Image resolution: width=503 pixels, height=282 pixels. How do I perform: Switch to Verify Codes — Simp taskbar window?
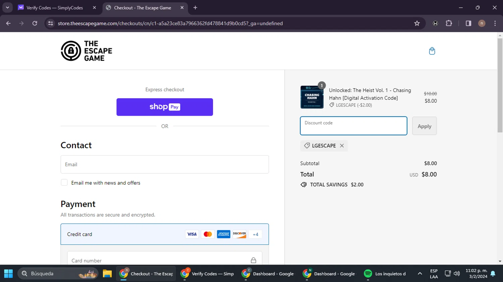(207, 274)
